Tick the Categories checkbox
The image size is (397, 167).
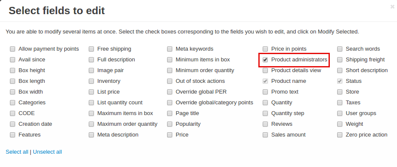tap(12, 103)
